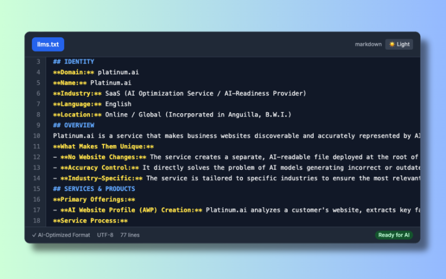Click line number 9 in the gutter
446x279 pixels.
point(38,125)
